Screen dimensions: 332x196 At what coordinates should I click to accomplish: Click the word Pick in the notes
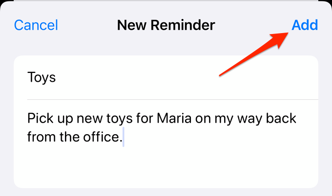click(x=40, y=118)
